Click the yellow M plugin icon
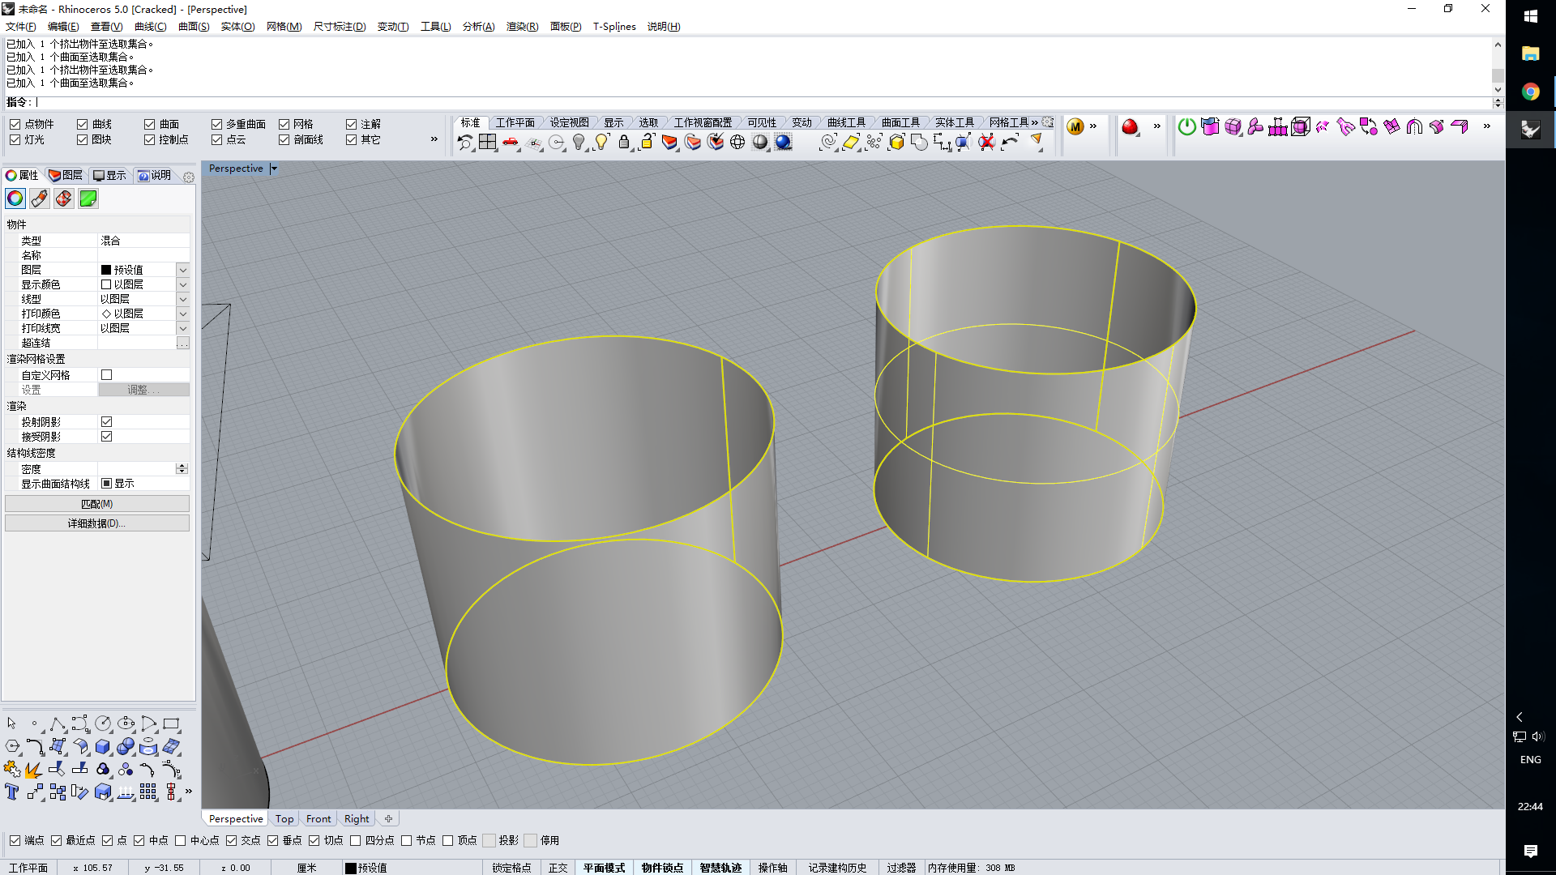The image size is (1556, 875). pos(1075,126)
